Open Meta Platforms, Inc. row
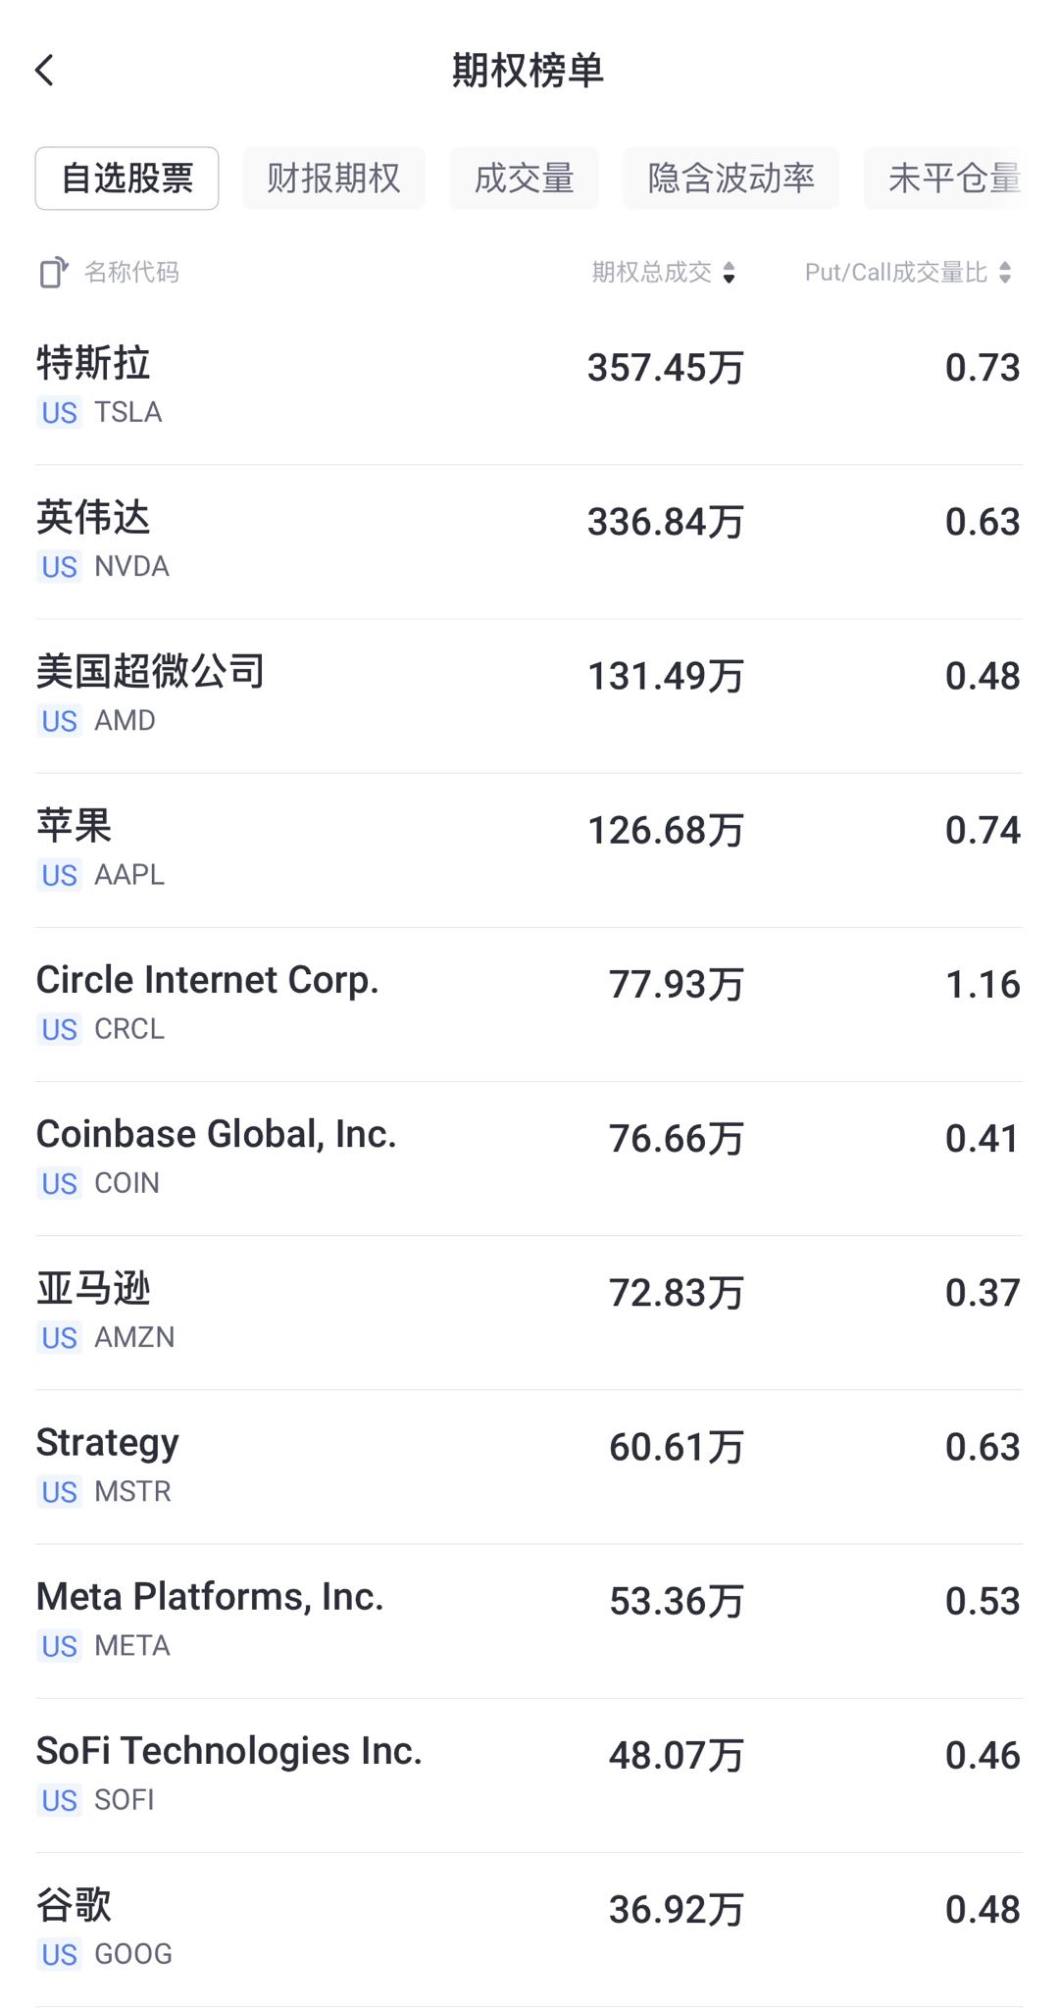The width and height of the screenshot is (1059, 2008). click(x=529, y=1619)
